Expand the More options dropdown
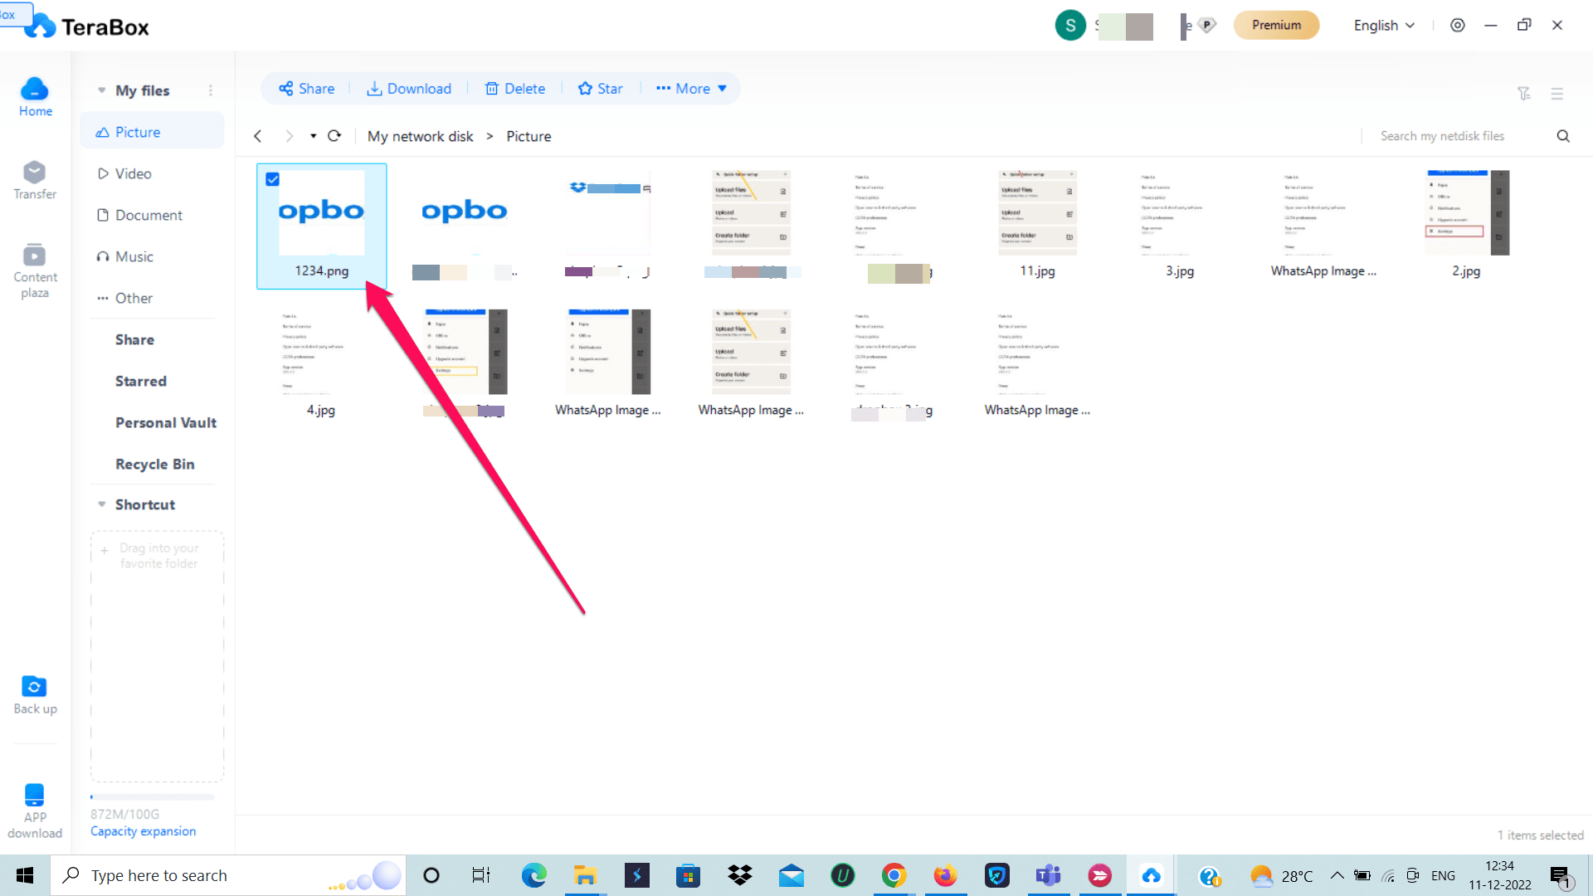Image resolution: width=1593 pixels, height=896 pixels. (x=691, y=89)
